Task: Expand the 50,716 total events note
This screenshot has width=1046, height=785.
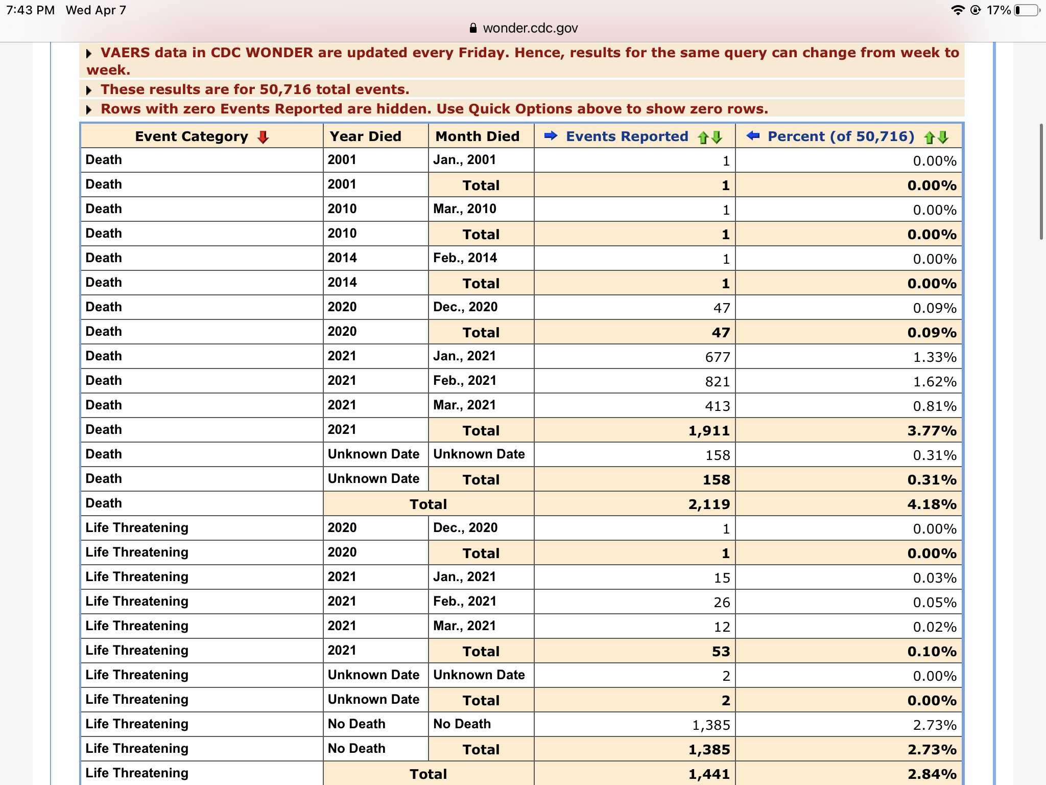Action: click(x=89, y=90)
